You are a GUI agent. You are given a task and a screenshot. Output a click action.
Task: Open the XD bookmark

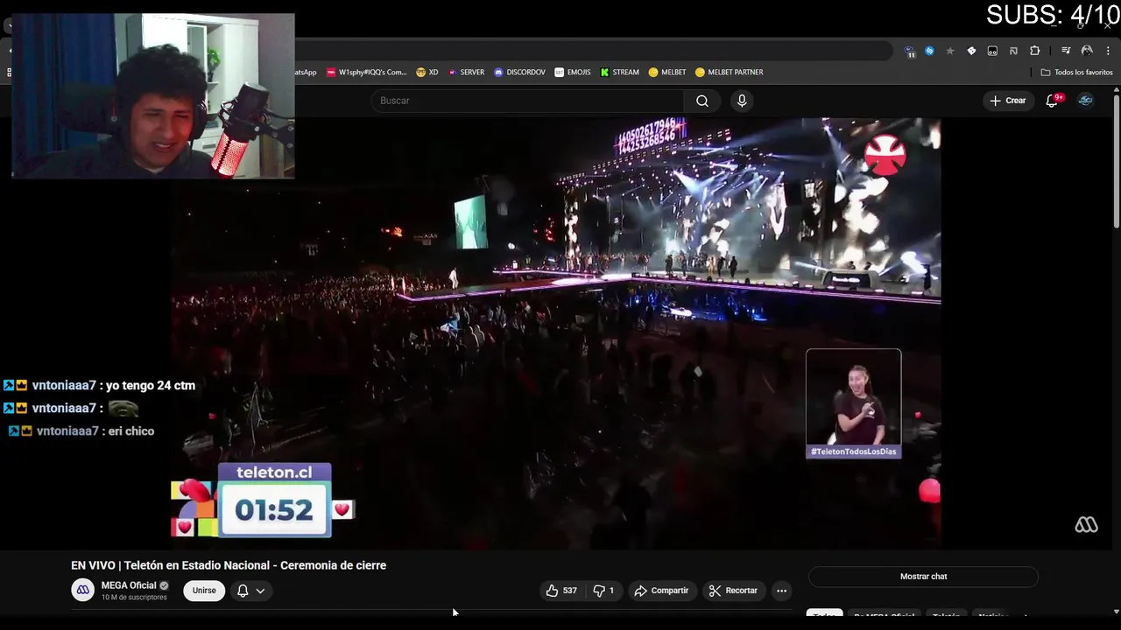(x=427, y=73)
